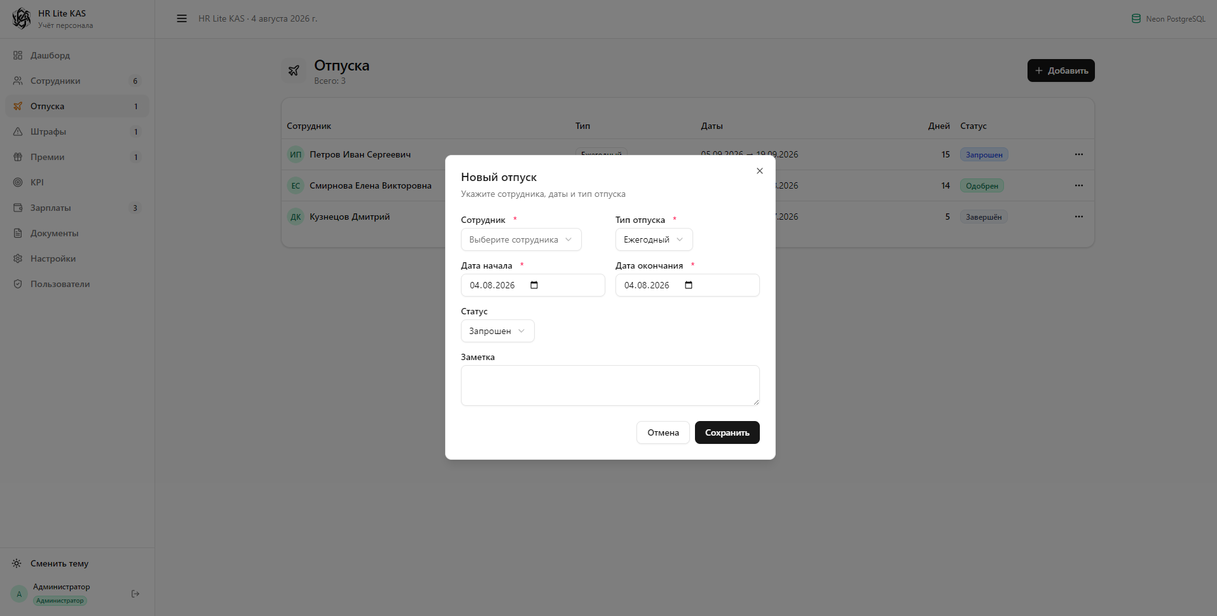Screen dimensions: 1217x616
Task: Open the Выберите сотрудника dropdown
Action: tap(521, 239)
